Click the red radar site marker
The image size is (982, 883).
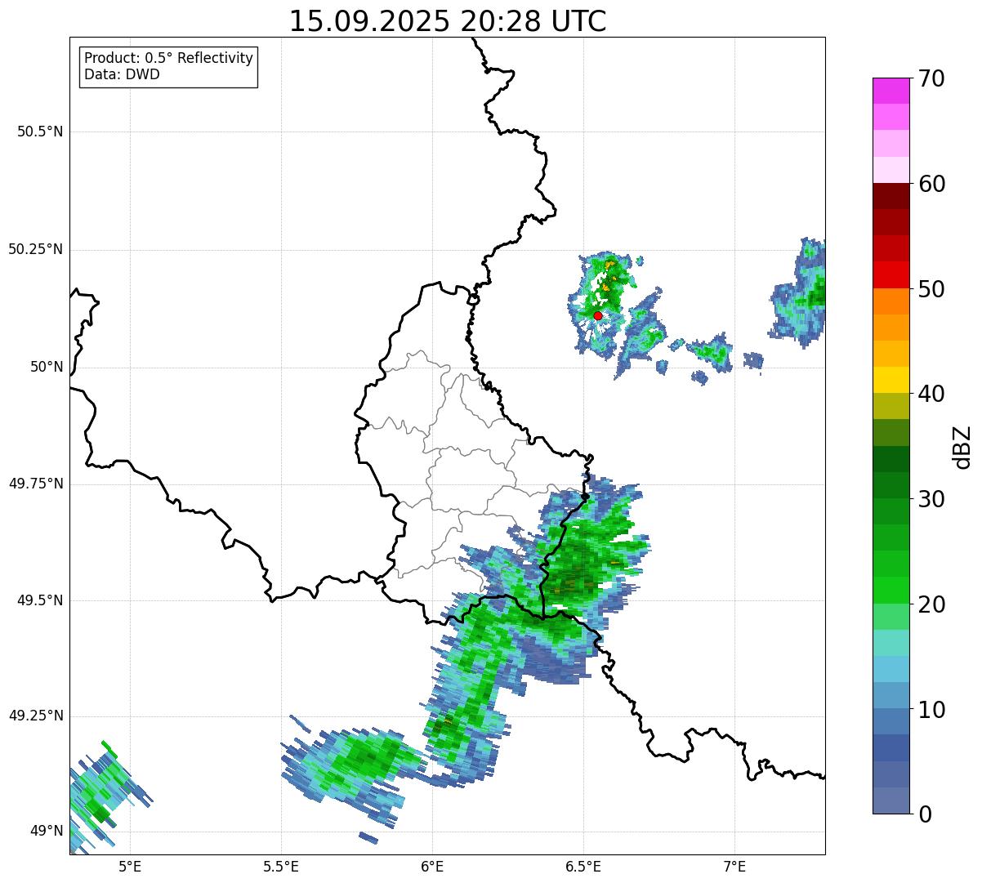(598, 315)
